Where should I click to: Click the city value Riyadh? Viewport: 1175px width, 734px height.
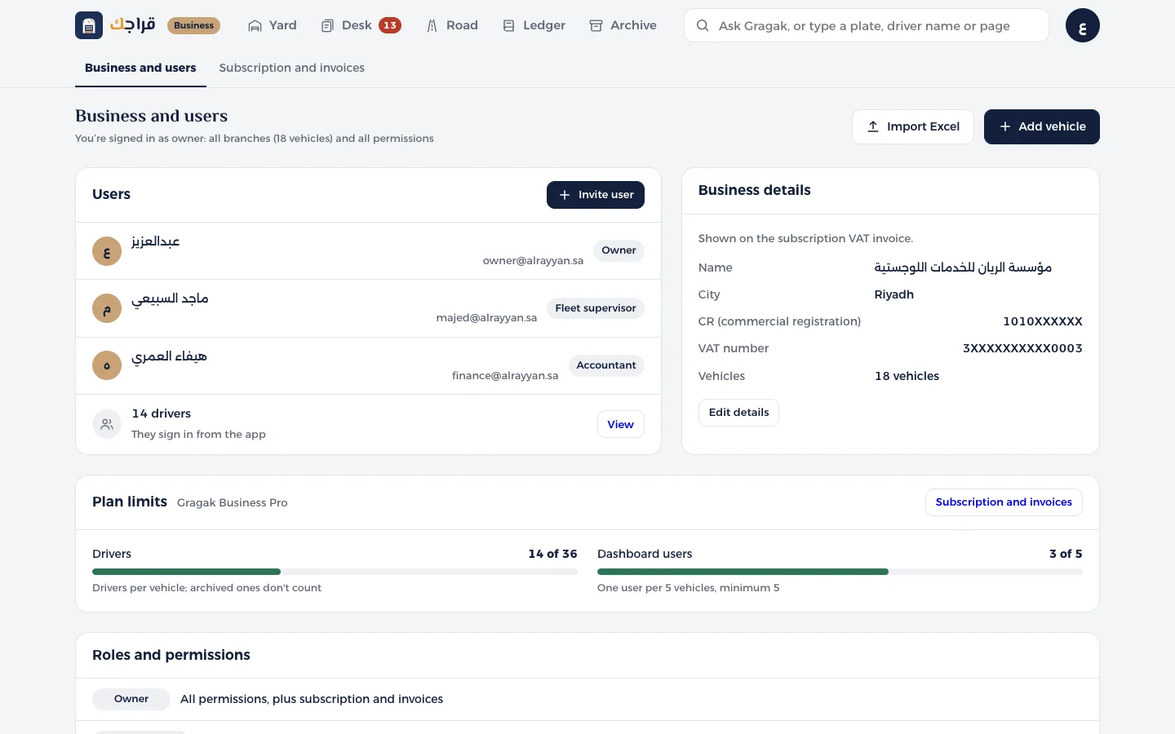[894, 294]
